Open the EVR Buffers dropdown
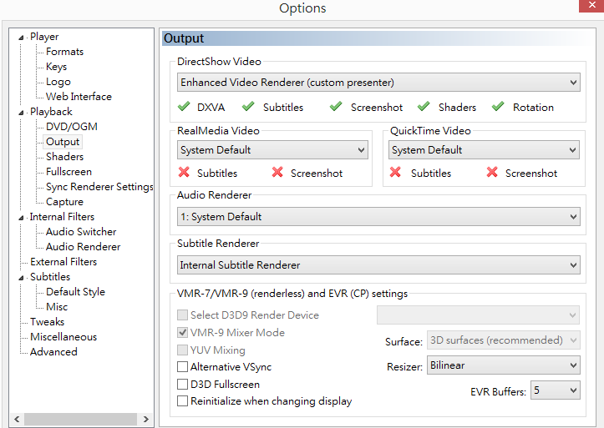 click(556, 390)
